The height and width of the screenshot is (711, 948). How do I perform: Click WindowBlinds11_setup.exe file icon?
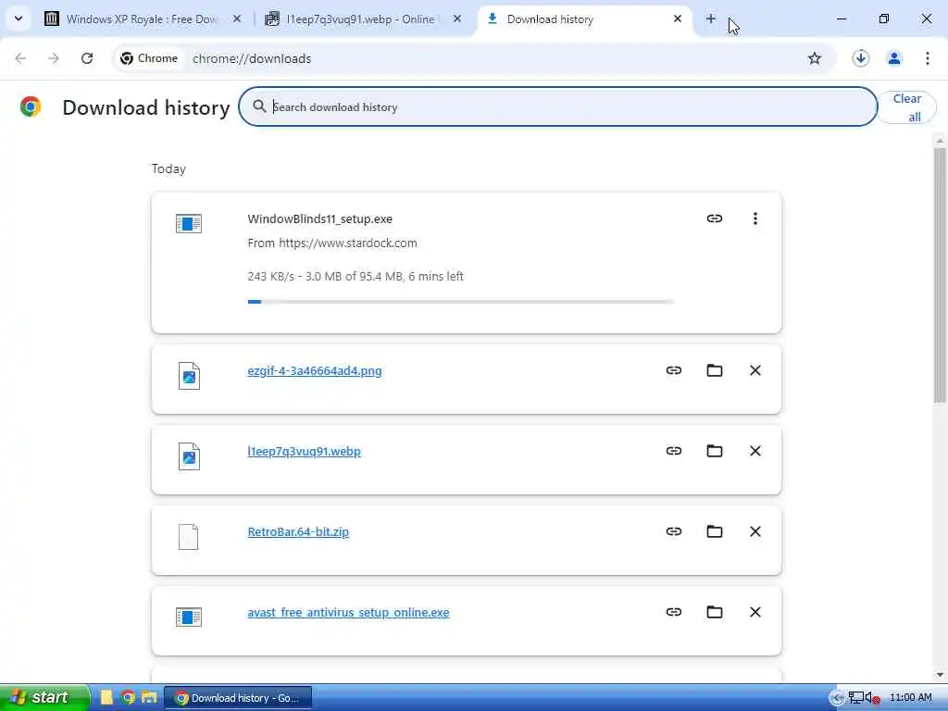(189, 223)
